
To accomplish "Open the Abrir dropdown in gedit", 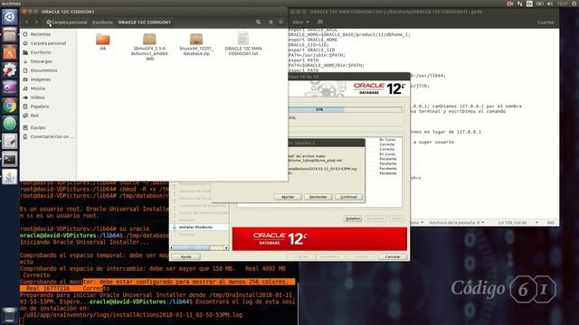I will 300,22.
